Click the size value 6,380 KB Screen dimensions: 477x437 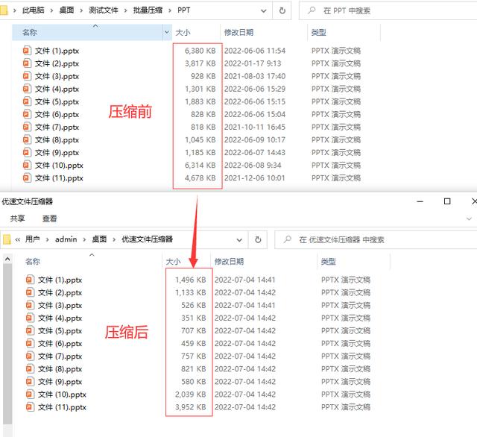(x=200, y=51)
